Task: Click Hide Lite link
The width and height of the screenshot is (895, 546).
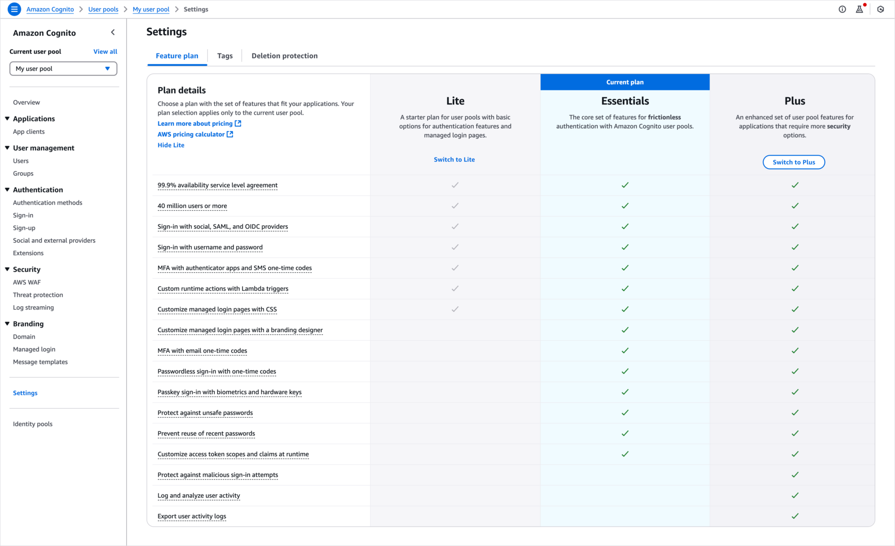Action: click(171, 145)
